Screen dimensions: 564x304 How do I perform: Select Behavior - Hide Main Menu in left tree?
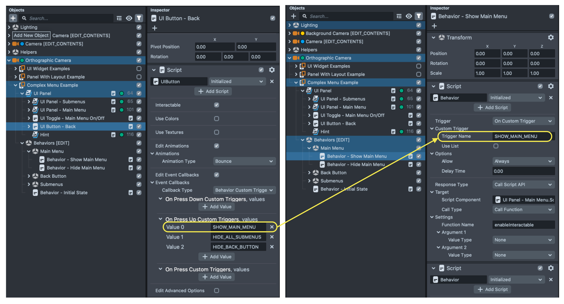(76, 168)
